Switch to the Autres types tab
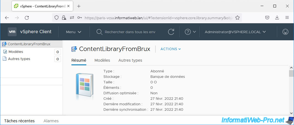This screenshot has height=125, width=294. (x=130, y=60)
